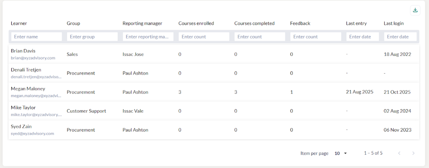Click the Reporting manager column header
Image resolution: width=429 pixels, height=168 pixels.
[x=142, y=23]
